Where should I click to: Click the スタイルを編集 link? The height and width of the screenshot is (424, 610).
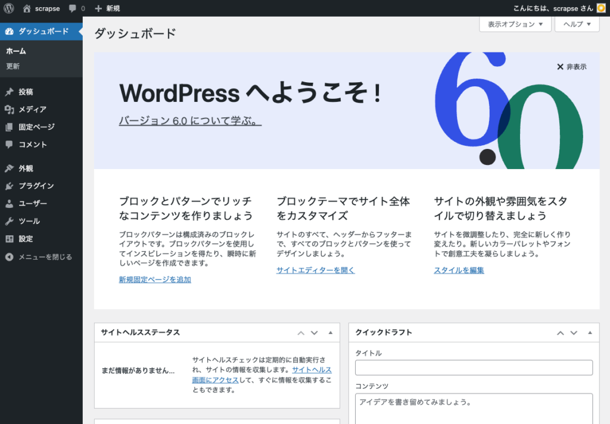click(x=459, y=270)
